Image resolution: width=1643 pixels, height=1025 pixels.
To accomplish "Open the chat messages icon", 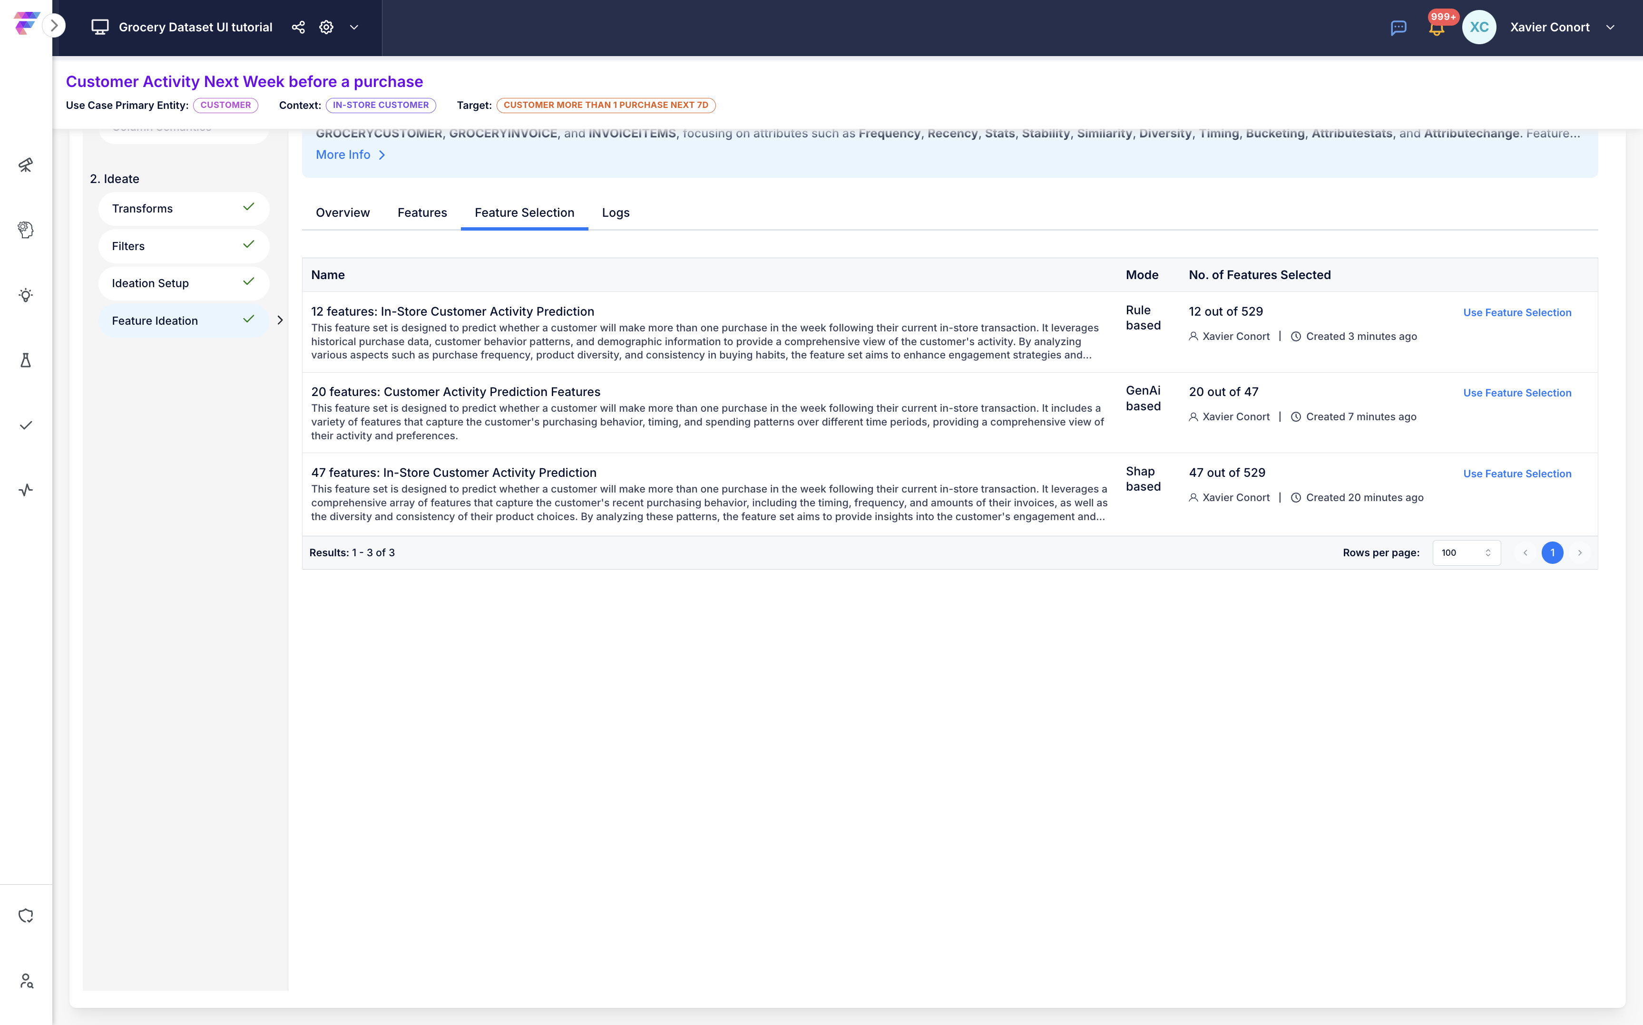I will click(1398, 28).
